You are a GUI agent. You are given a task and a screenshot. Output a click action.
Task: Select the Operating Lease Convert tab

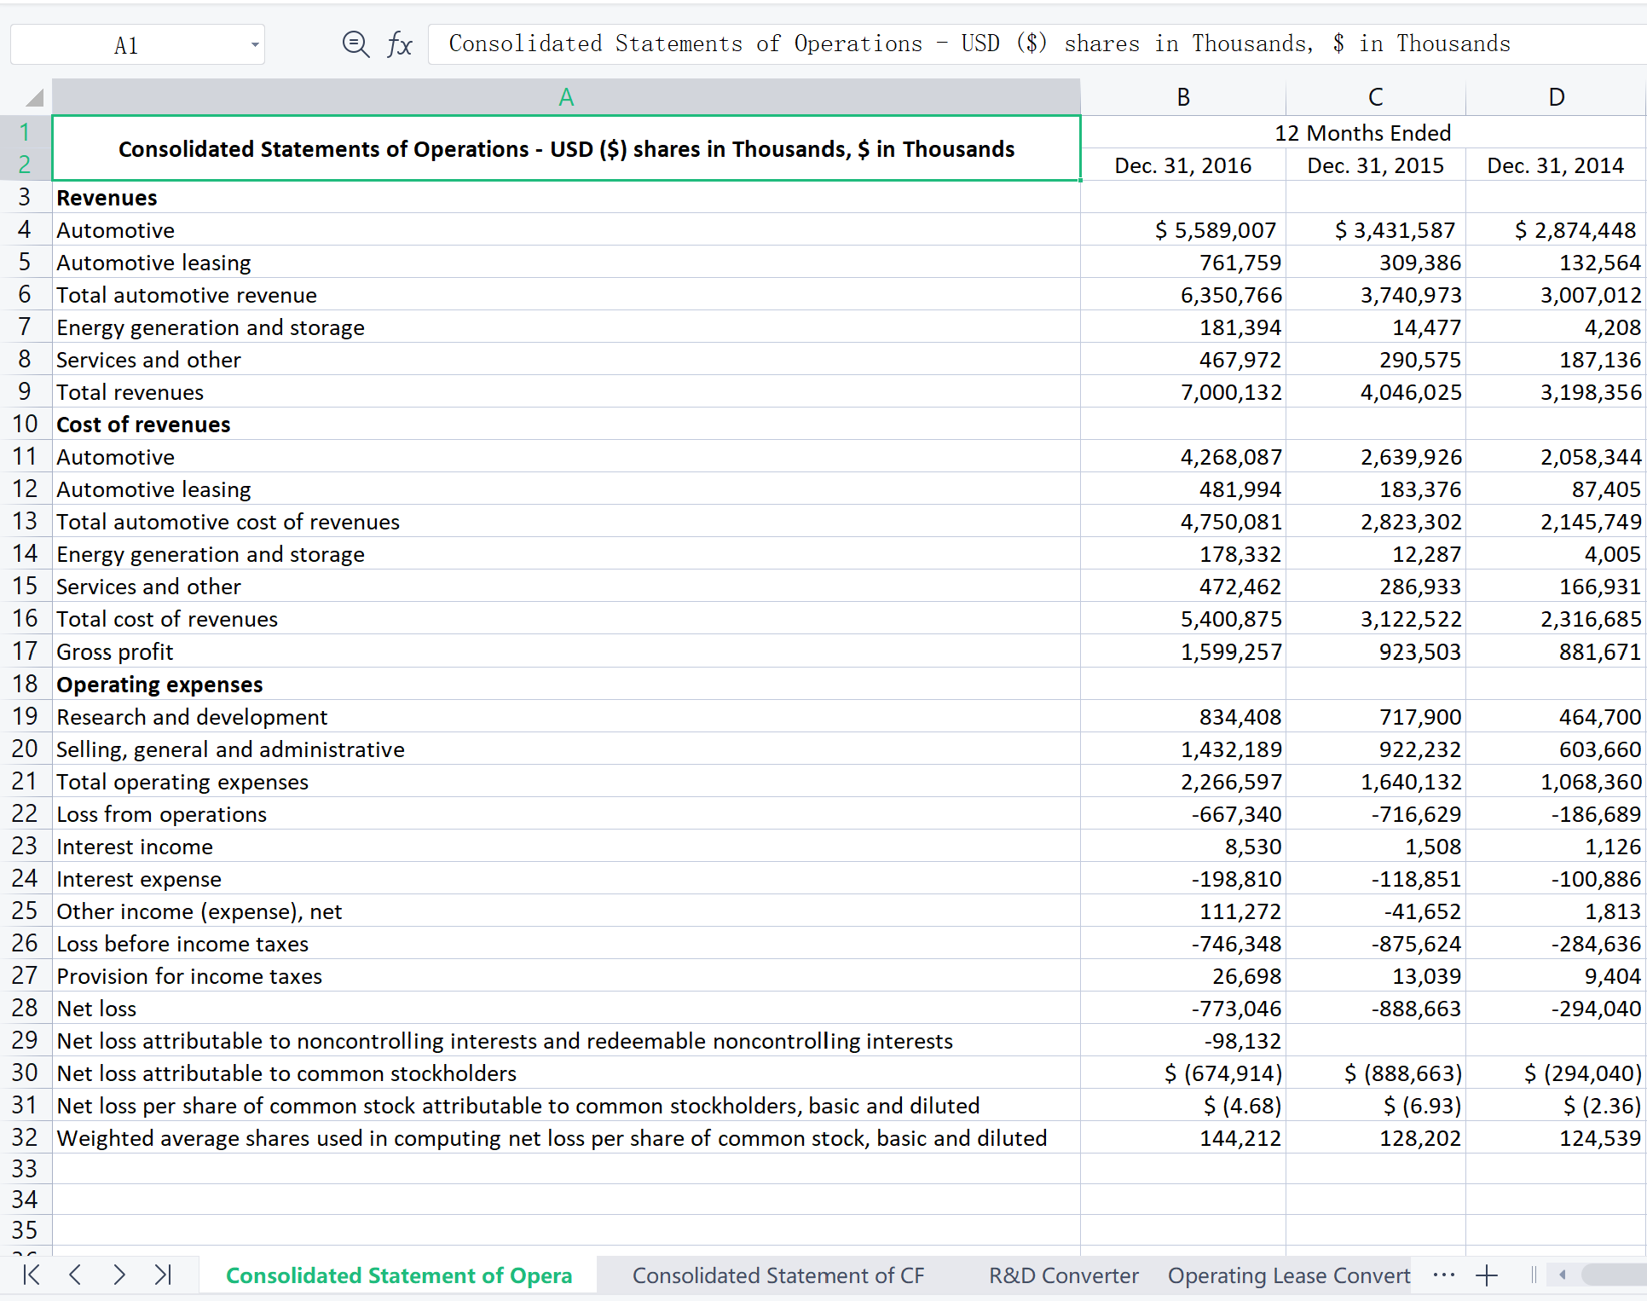coord(1288,1275)
